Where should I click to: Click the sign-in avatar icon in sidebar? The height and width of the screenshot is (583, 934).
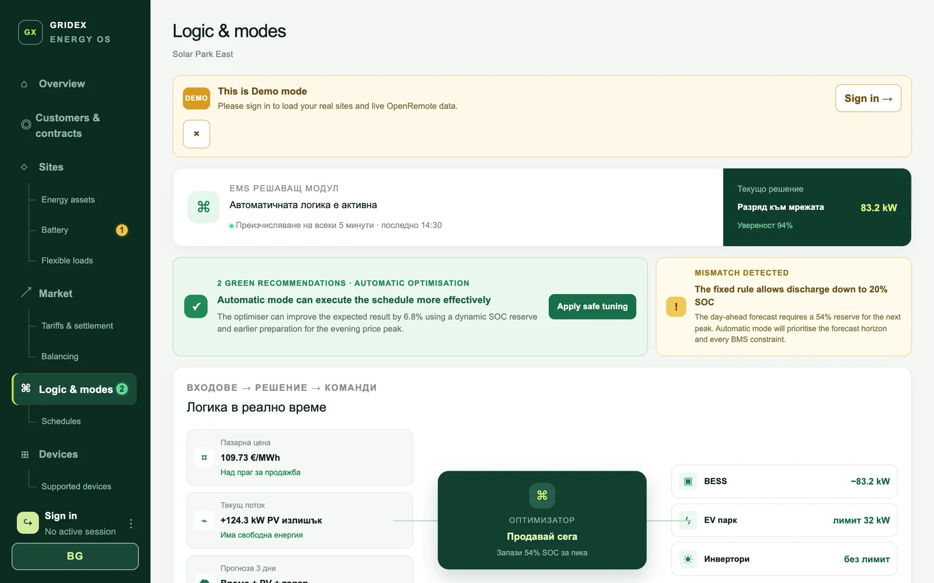(x=28, y=523)
